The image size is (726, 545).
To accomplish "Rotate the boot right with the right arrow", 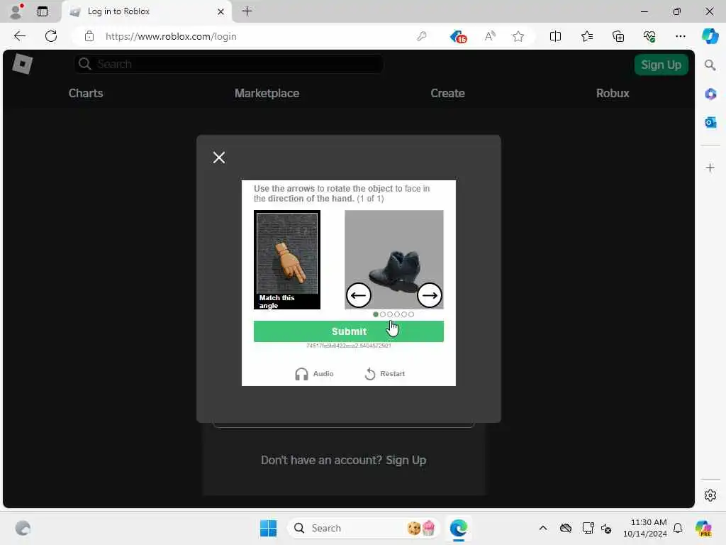I will [429, 295].
